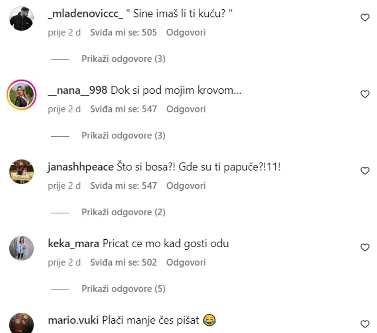Open _mladenoviccc_ profile picture
This screenshot has height=333, width=377.
pyautogui.click(x=21, y=18)
